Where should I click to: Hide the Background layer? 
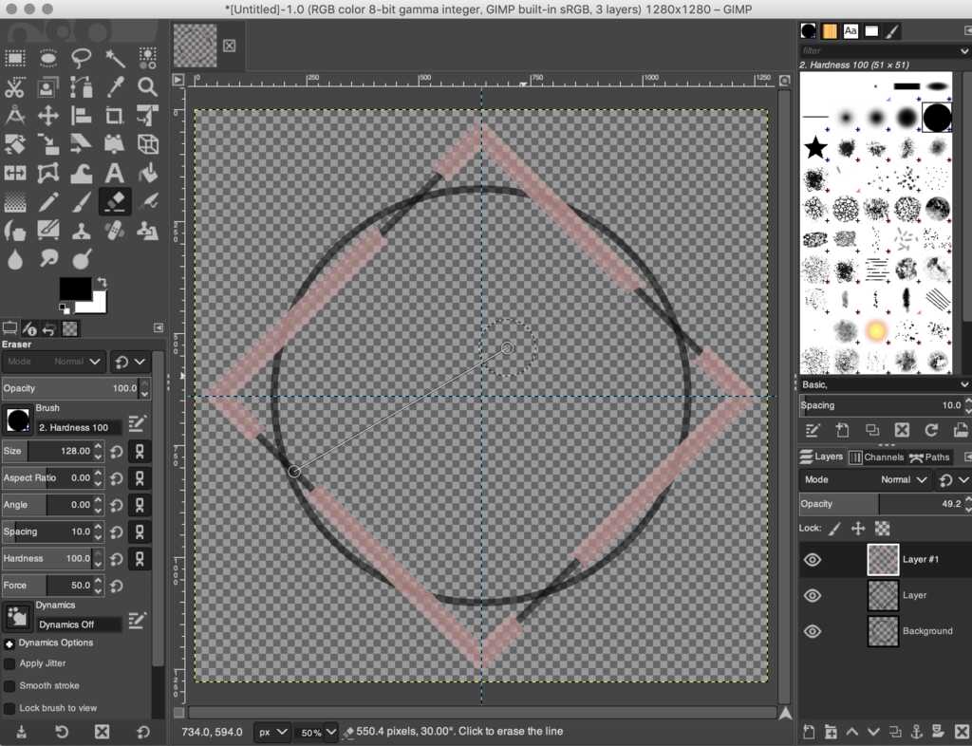(x=812, y=631)
